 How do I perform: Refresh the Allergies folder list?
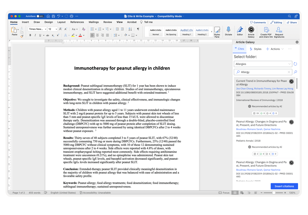point(295,64)
